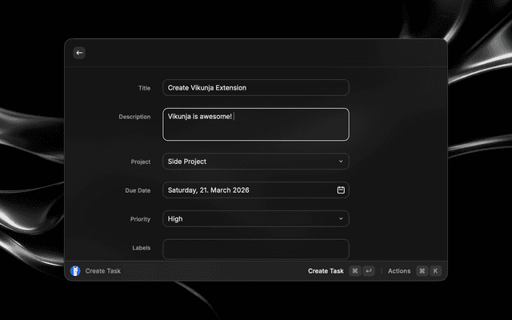Click the chevron arrow in the Project field
Image resolution: width=512 pixels, height=320 pixels.
[x=341, y=162]
